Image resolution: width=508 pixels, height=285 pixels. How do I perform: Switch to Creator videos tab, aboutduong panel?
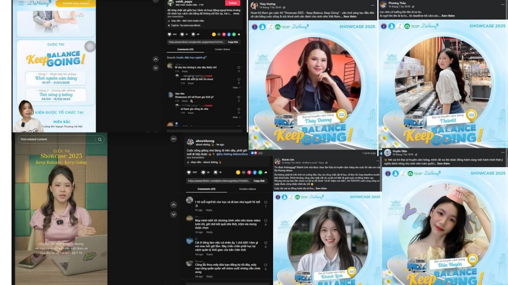pos(247,189)
